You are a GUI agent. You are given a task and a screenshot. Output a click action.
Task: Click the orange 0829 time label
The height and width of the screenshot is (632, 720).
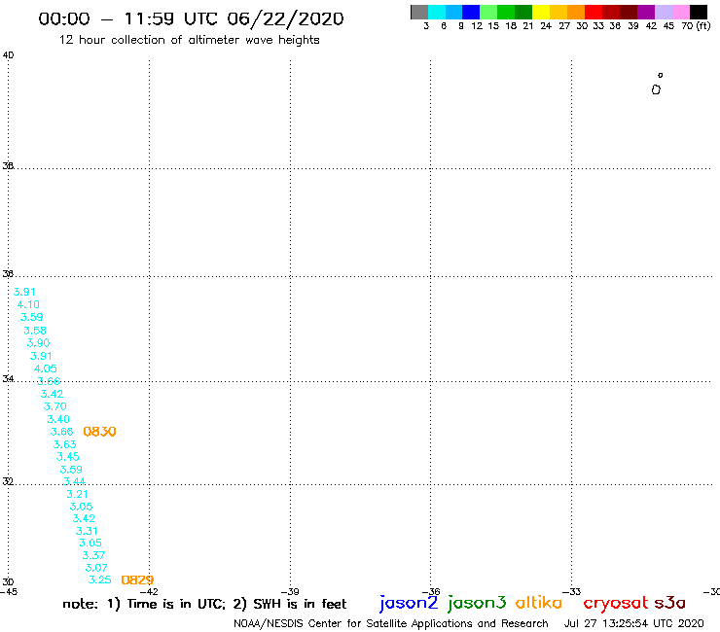(x=137, y=580)
